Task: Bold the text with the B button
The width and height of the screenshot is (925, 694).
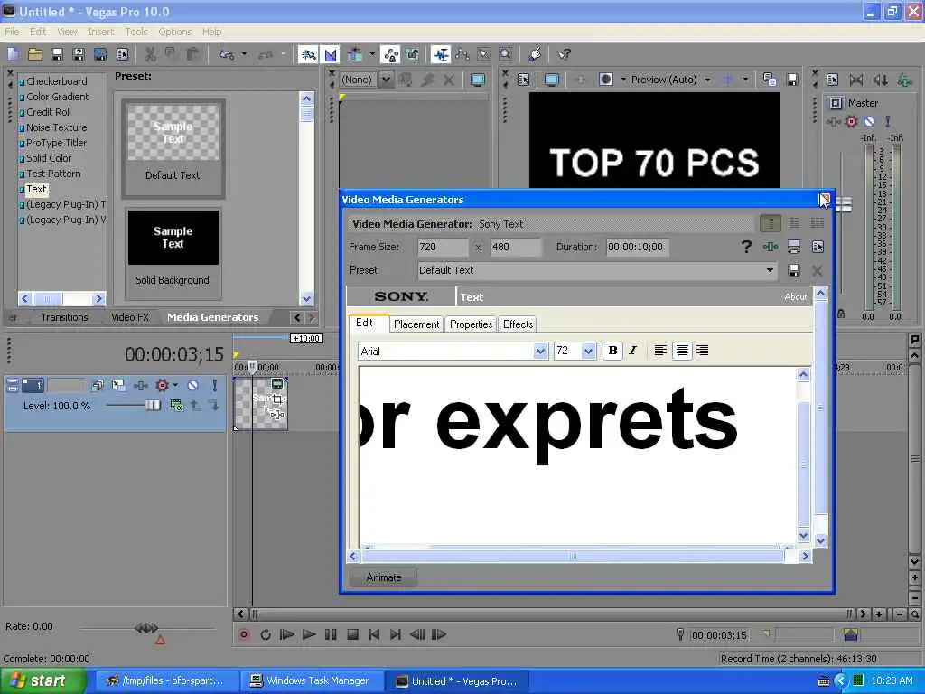Action: tap(613, 351)
